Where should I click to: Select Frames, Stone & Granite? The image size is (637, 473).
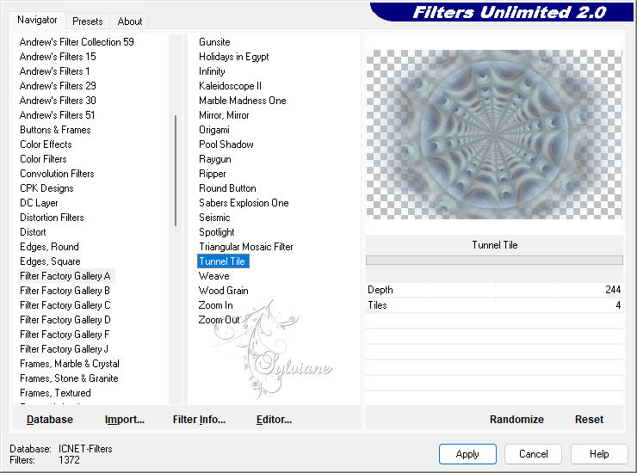69,378
